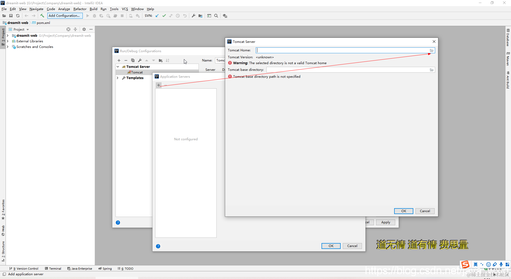Open the File menu
The image size is (511, 279).
[x=4, y=9]
